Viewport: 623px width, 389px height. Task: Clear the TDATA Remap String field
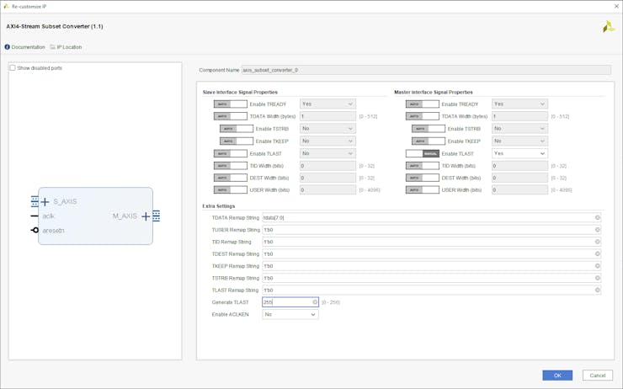598,218
